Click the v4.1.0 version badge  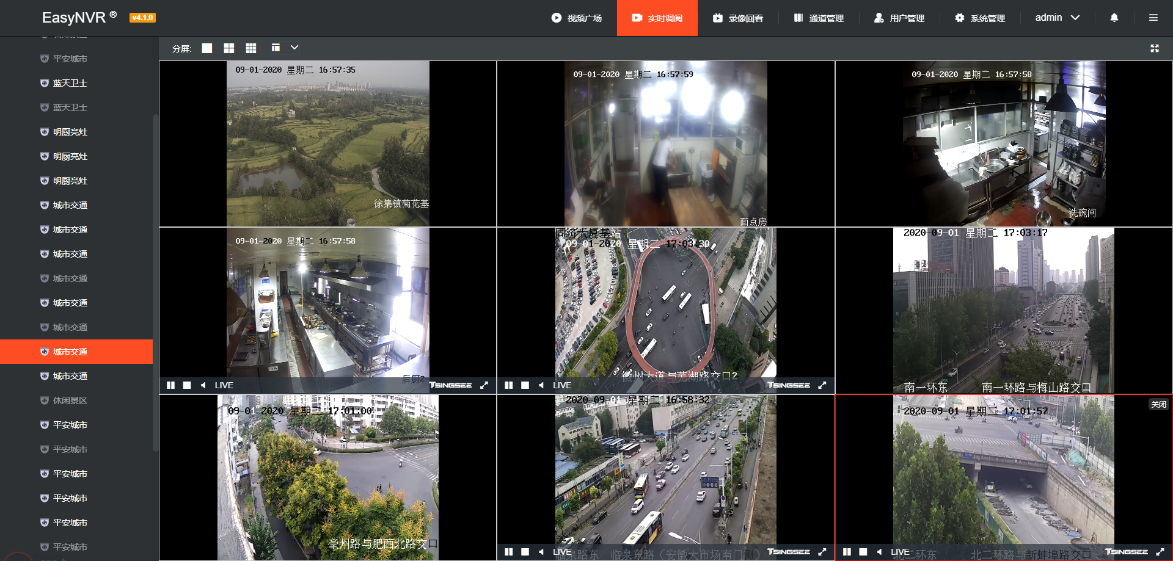click(142, 18)
